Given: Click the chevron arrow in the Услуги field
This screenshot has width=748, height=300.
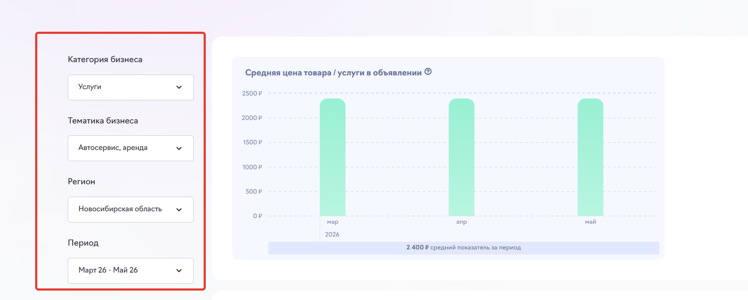Looking at the screenshot, I should pos(179,87).
